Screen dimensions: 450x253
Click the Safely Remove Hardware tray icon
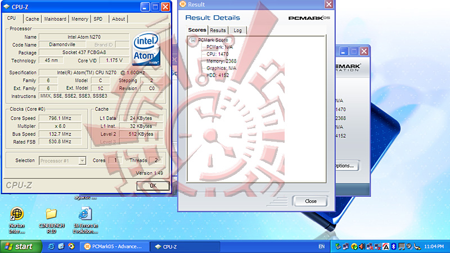click(x=339, y=246)
